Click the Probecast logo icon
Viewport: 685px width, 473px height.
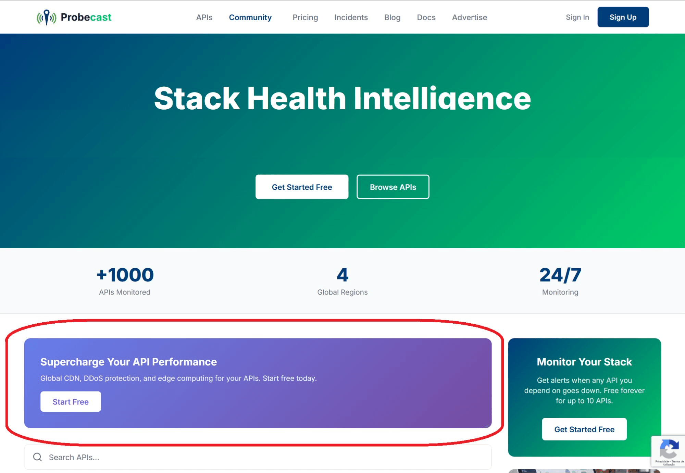(46, 17)
